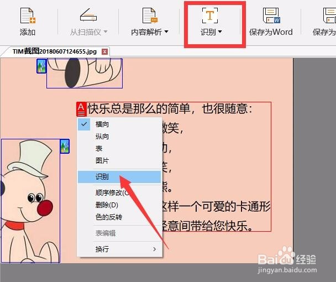Expand the 换行 submenu arrow

pyautogui.click(x=155, y=249)
